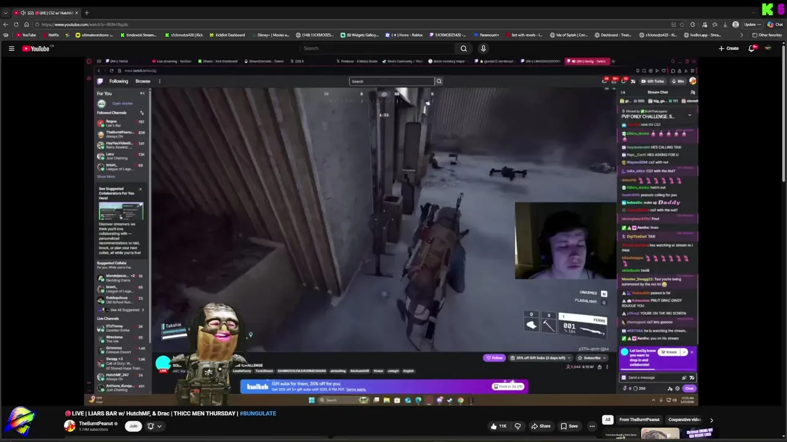
Task: Open the Netflix bookmark
Action: pyautogui.click(x=51, y=35)
